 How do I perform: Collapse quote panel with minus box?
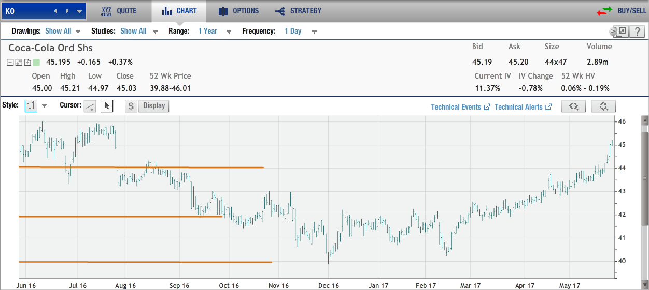(x=10, y=63)
